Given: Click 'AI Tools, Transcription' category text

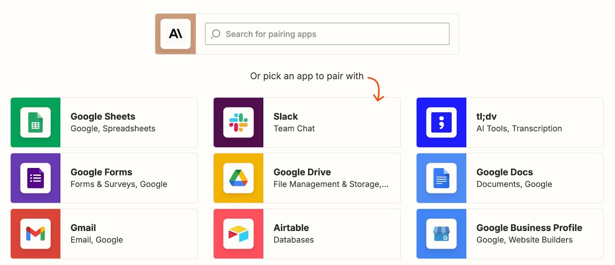Looking at the screenshot, I should pos(519,128).
